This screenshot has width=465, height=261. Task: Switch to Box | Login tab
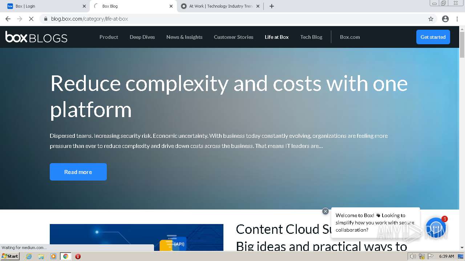pos(46,6)
